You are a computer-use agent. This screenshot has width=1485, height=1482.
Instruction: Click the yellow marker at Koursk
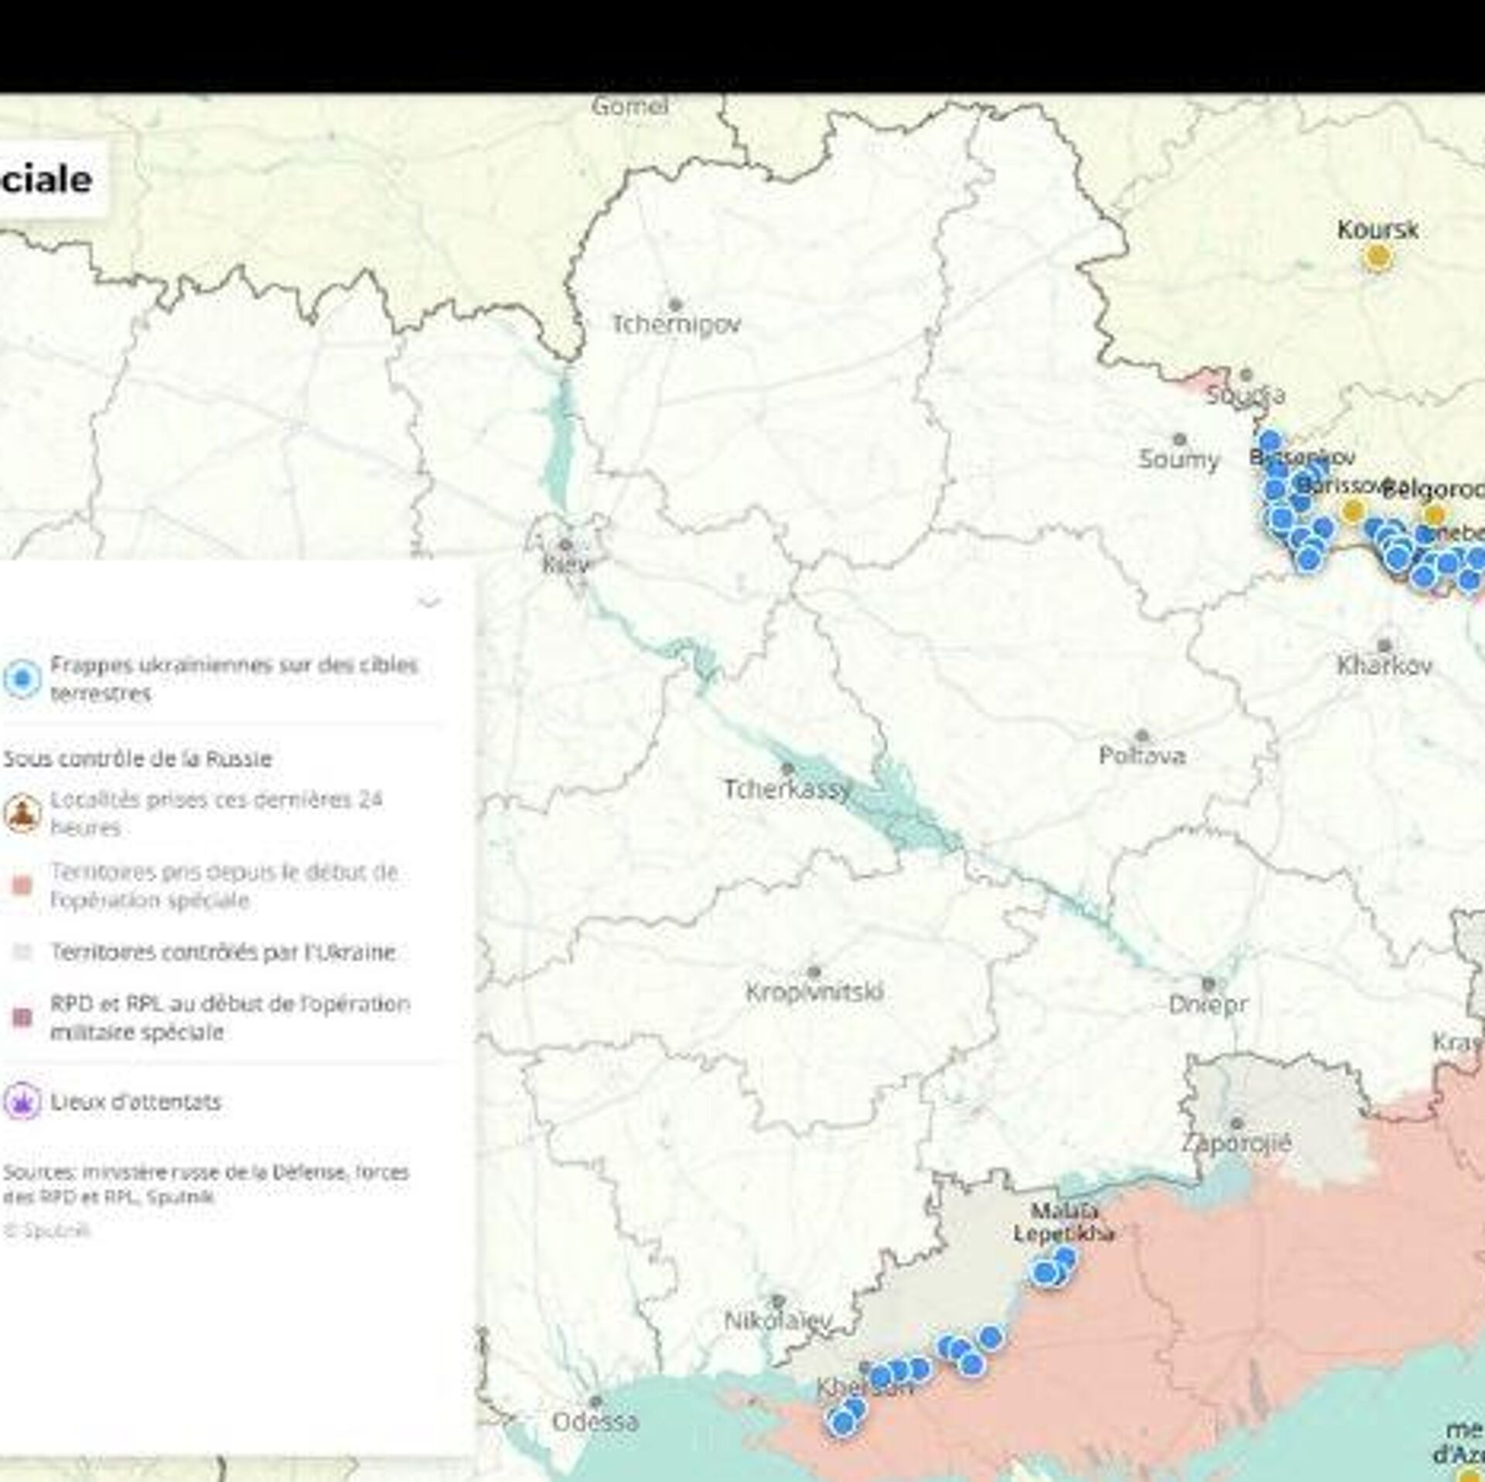[1376, 258]
